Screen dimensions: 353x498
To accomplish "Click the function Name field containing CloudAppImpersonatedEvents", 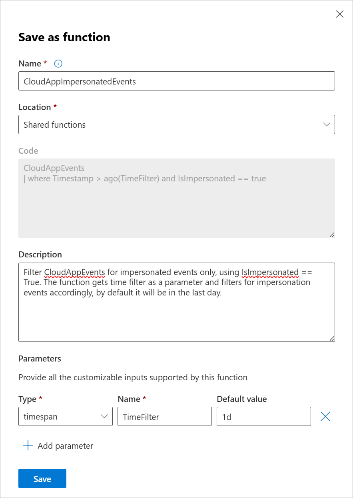I will (176, 81).
